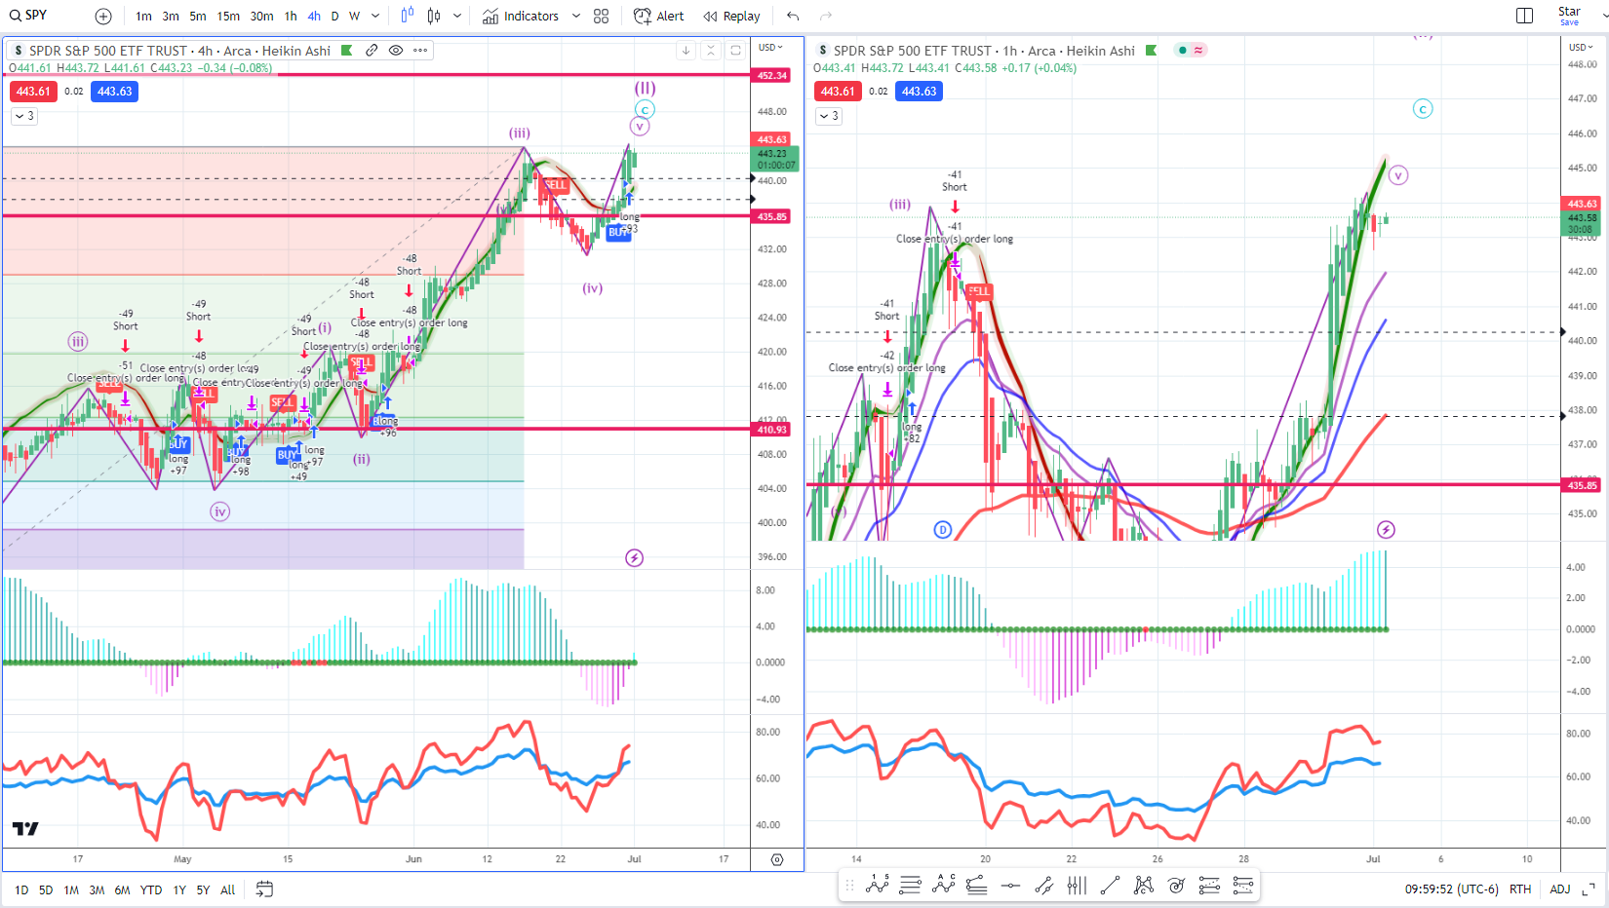Screen dimensions: 1609x908
Task: Select the weekly W interval
Action: point(354,16)
